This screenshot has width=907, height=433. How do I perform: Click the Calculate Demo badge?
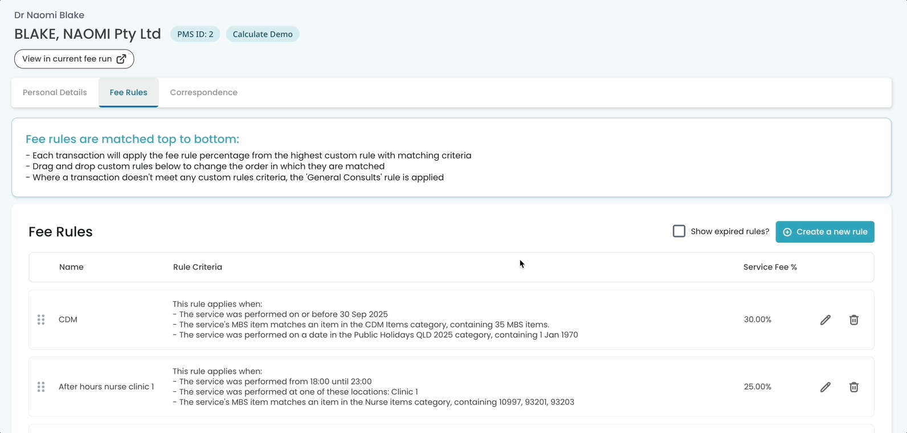point(263,34)
